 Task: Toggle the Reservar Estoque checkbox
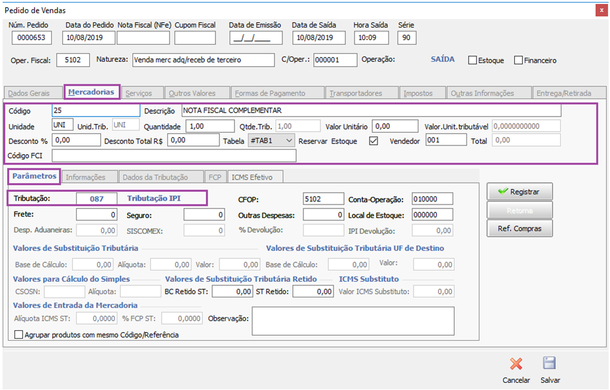(x=374, y=140)
